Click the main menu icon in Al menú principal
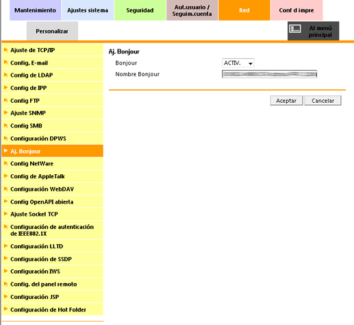The width and height of the screenshot is (354, 325). tap(295, 29)
